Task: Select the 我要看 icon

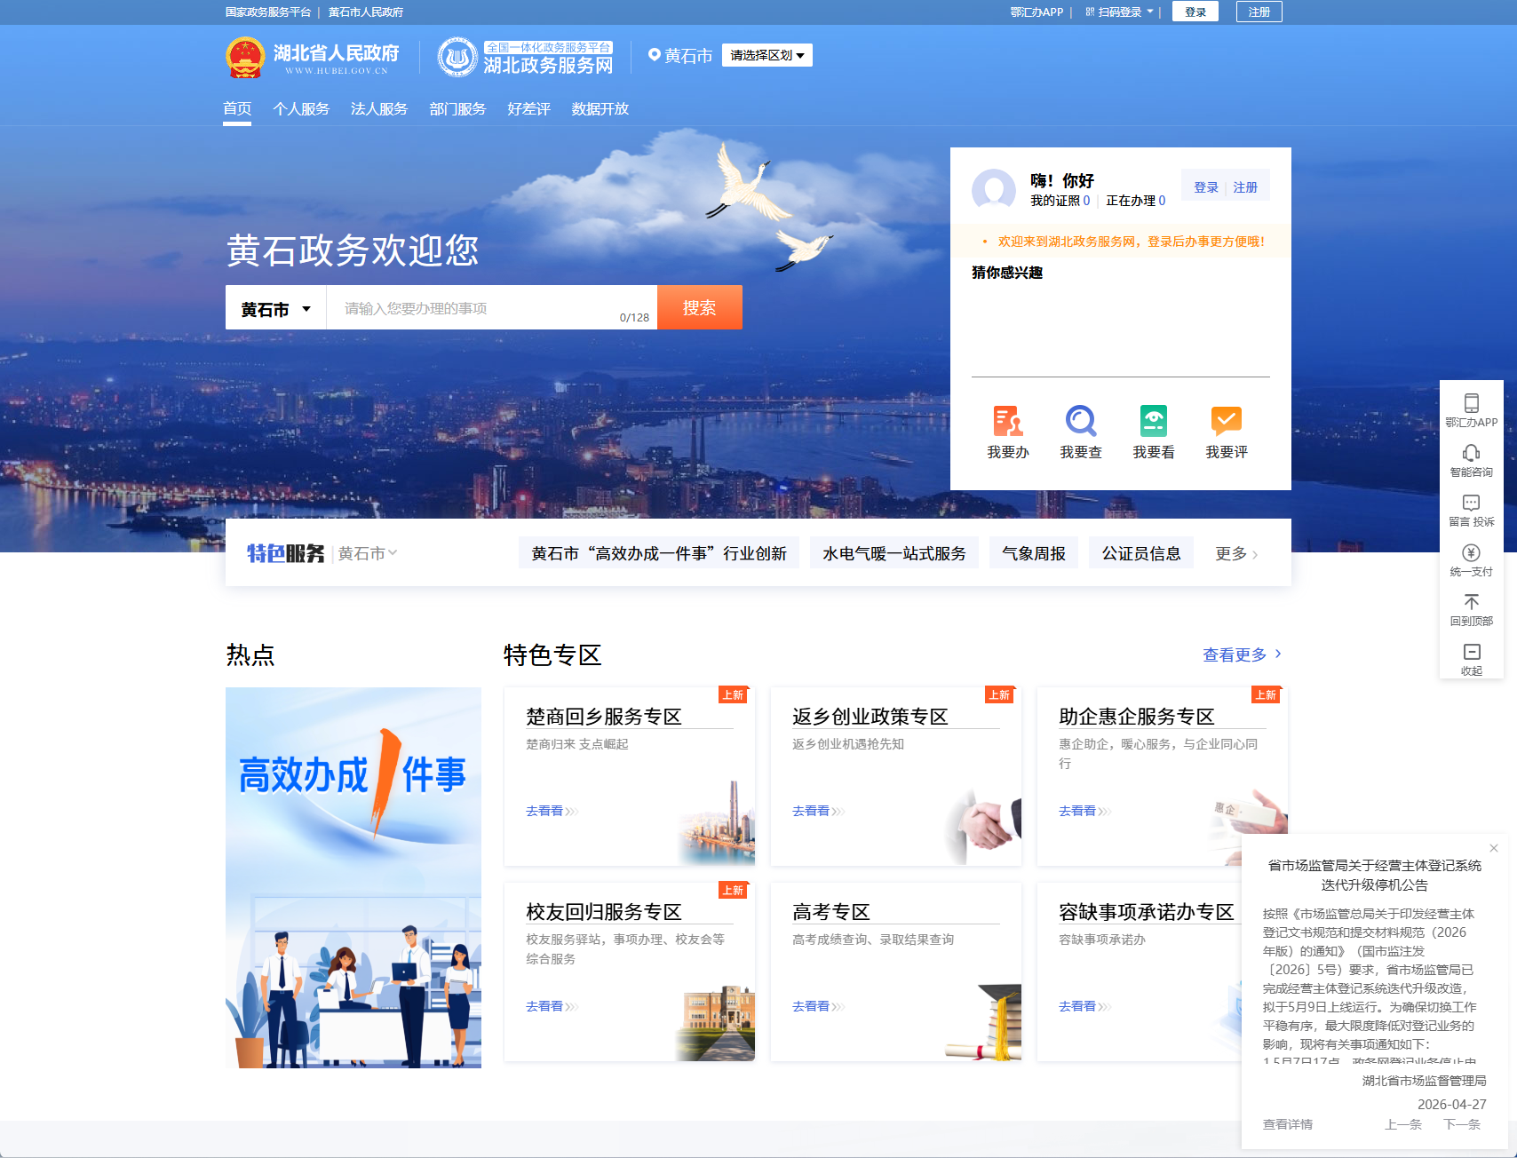Action: pos(1153,421)
